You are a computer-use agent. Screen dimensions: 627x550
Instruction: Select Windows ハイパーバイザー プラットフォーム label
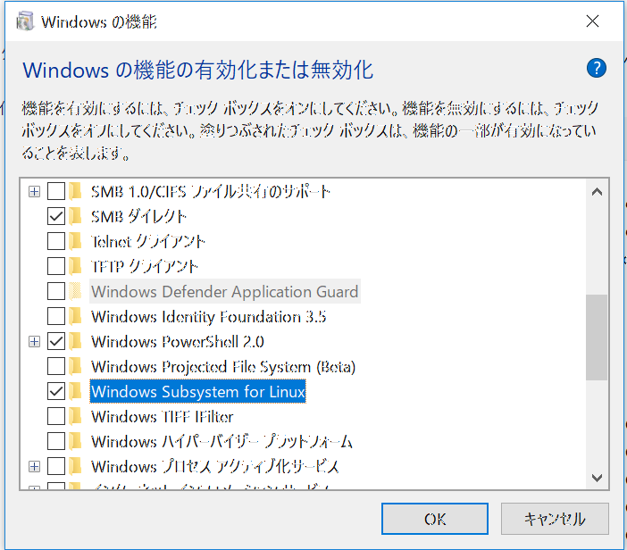pos(222,441)
